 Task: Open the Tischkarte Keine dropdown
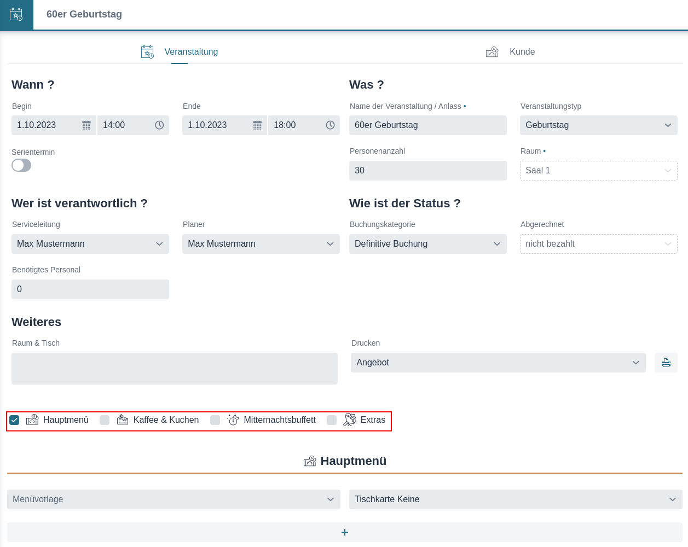515,499
